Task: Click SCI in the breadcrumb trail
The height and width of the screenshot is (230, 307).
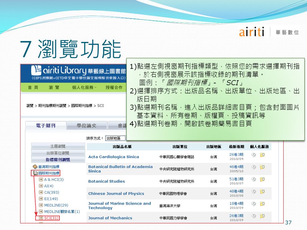Action: click(x=100, y=106)
